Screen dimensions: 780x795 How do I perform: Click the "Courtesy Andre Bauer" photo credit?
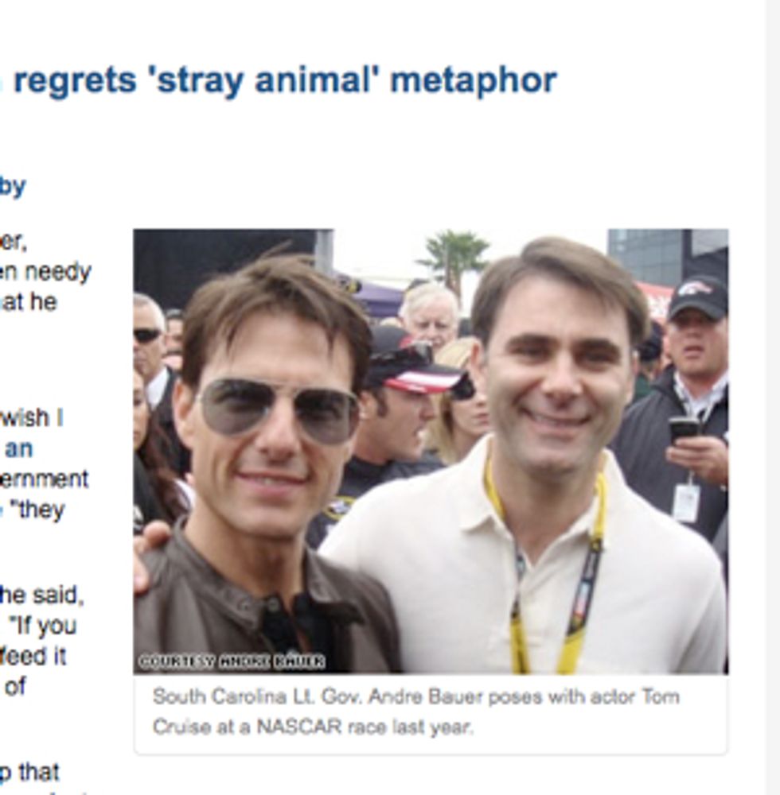click(x=232, y=661)
